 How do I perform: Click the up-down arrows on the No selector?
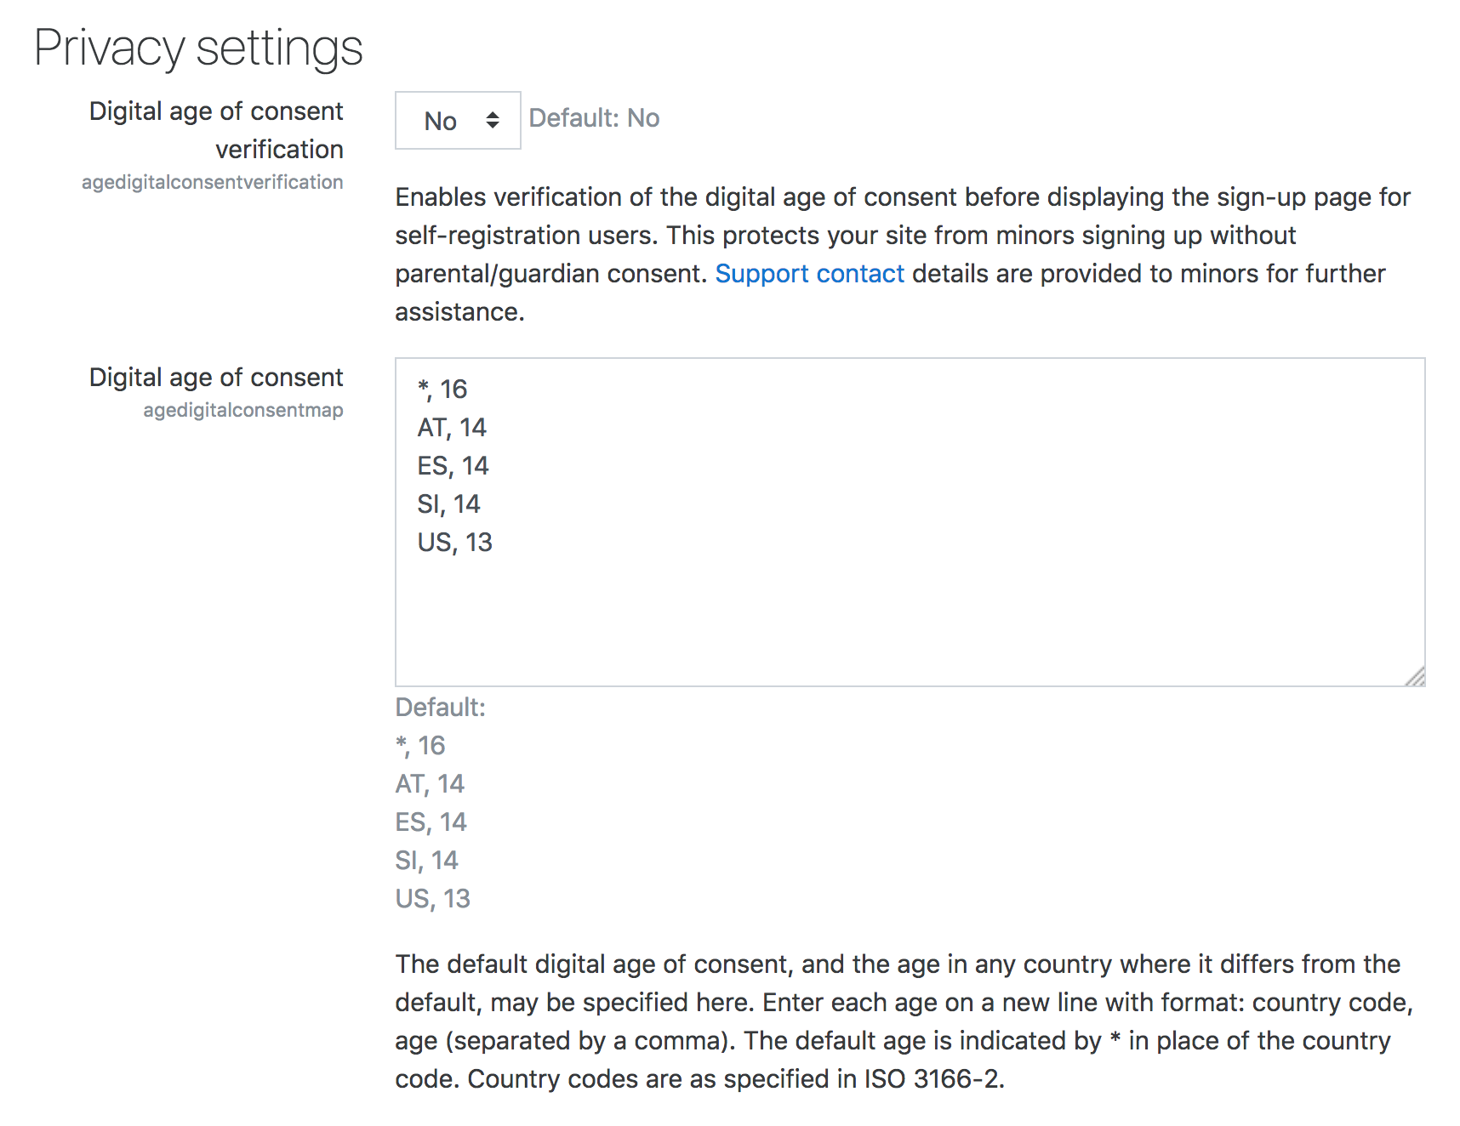coord(493,121)
